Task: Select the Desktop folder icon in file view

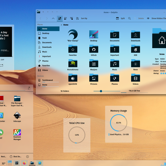Action: [94, 34]
